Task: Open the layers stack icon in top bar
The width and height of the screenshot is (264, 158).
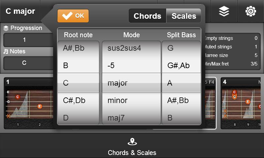Action: (x=224, y=11)
